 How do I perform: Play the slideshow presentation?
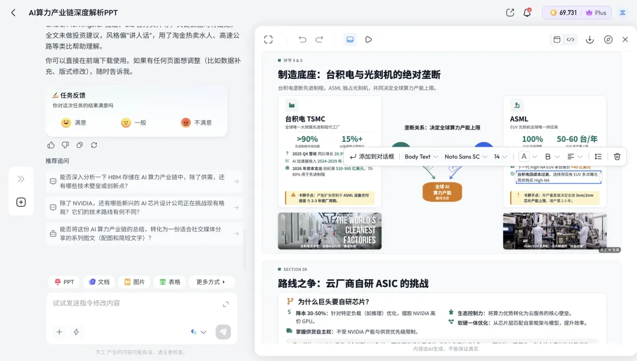pyautogui.click(x=369, y=39)
